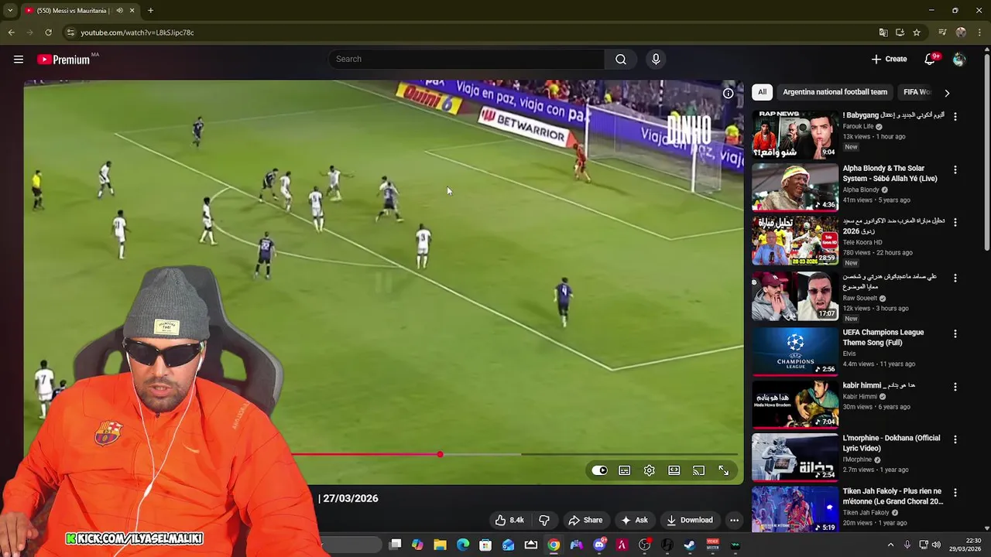The width and height of the screenshot is (991, 557).
Task: Select the All filter chip
Action: pos(762,92)
